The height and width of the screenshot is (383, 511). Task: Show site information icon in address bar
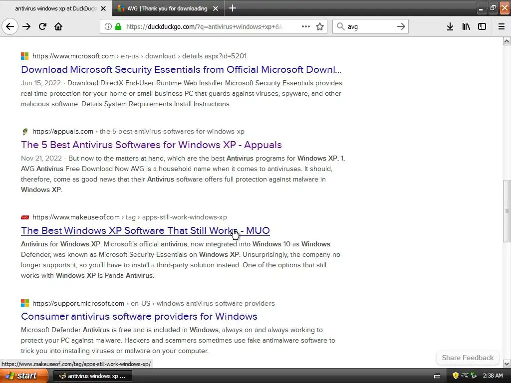[108, 26]
